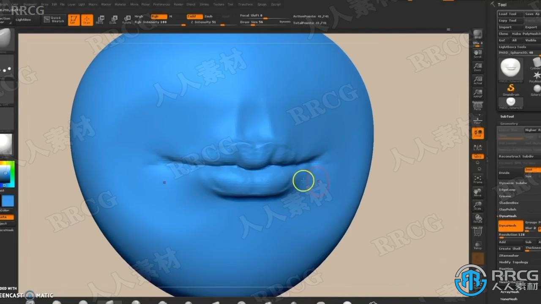Click the Frame mesh icon

point(478,179)
